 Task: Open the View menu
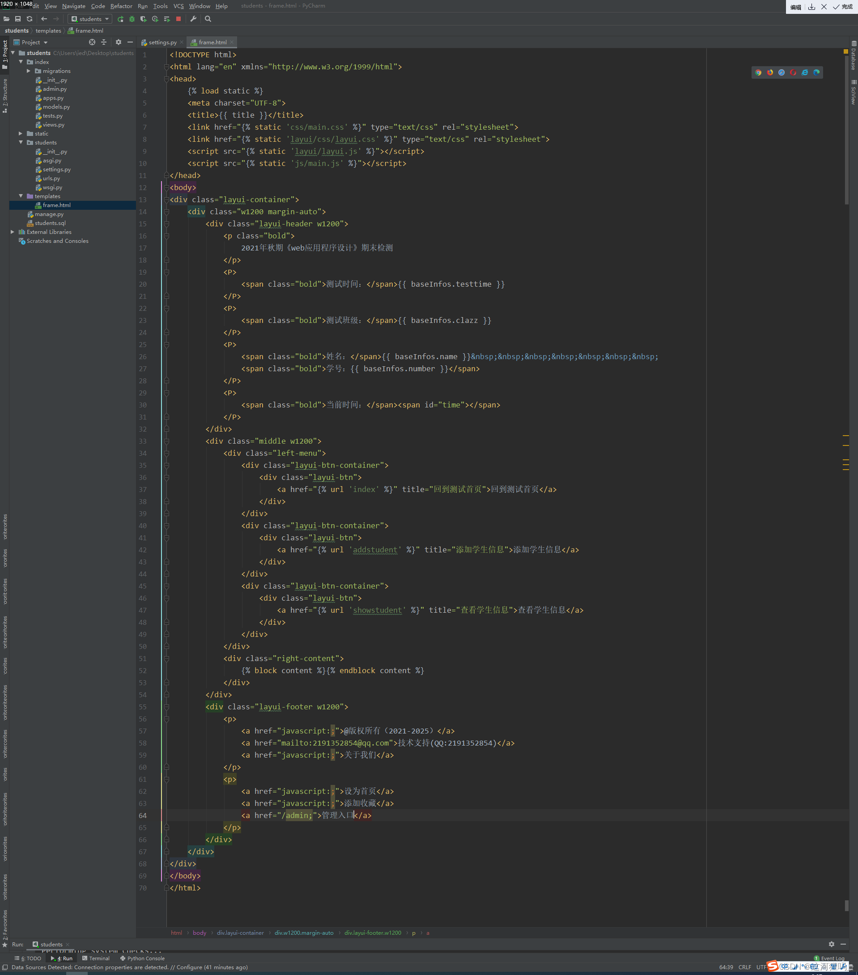tap(51, 6)
